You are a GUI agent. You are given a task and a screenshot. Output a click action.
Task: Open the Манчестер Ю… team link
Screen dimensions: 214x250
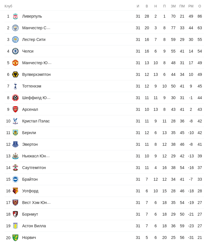pyautogui.click(x=37, y=63)
